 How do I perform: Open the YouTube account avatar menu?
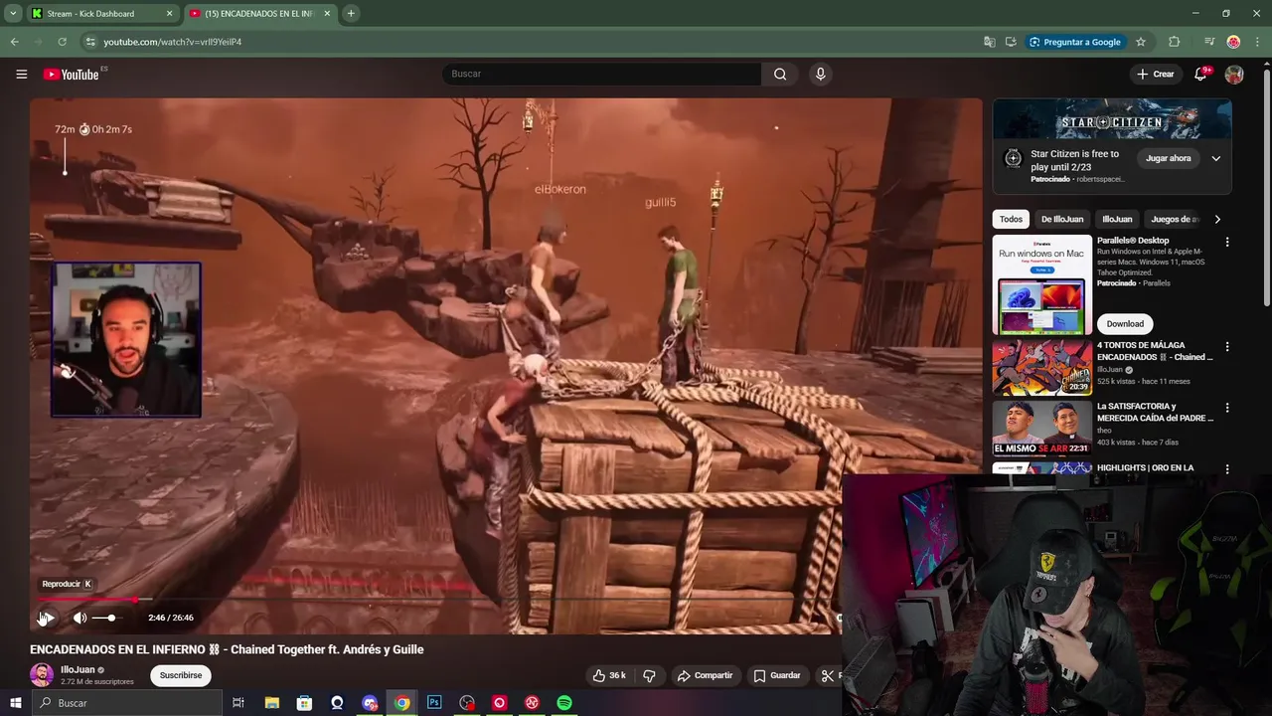(1234, 74)
